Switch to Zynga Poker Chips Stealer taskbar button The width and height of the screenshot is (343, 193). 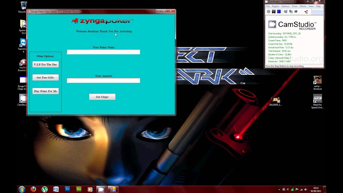point(113,189)
